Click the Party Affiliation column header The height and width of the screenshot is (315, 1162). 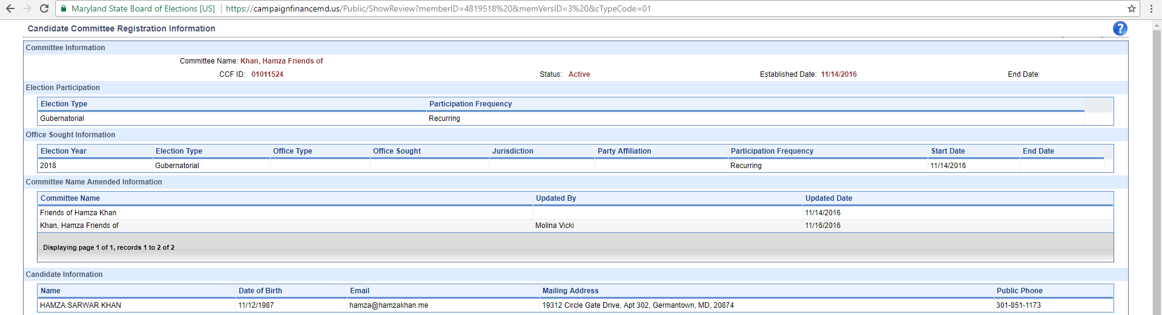pyautogui.click(x=624, y=151)
